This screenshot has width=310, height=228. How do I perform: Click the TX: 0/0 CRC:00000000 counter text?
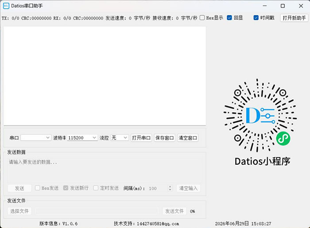27,18
